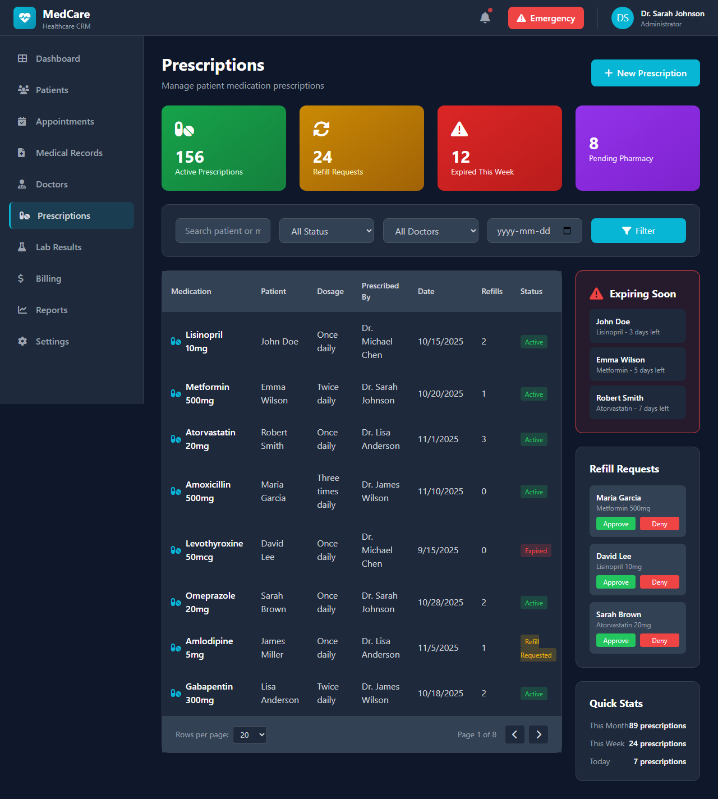Open Lab Results in the sidebar
The image size is (718, 799).
pos(58,247)
